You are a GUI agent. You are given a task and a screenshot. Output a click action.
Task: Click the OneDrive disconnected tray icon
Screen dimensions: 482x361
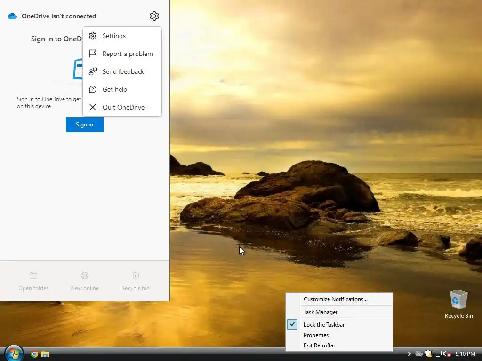tap(418, 354)
